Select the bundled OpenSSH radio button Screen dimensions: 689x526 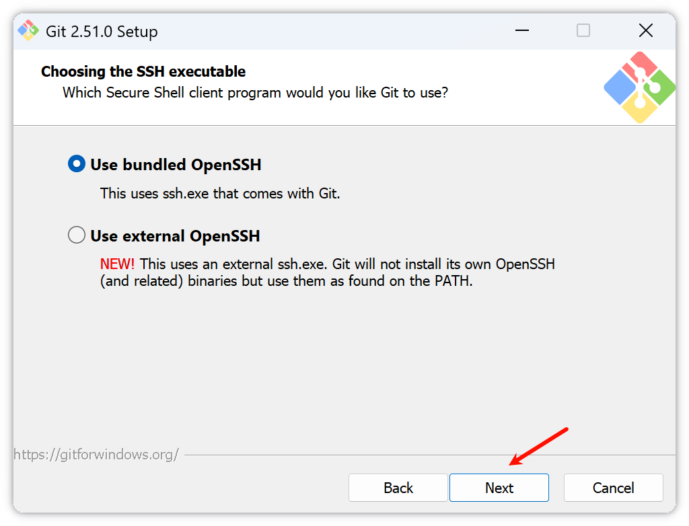click(x=77, y=164)
